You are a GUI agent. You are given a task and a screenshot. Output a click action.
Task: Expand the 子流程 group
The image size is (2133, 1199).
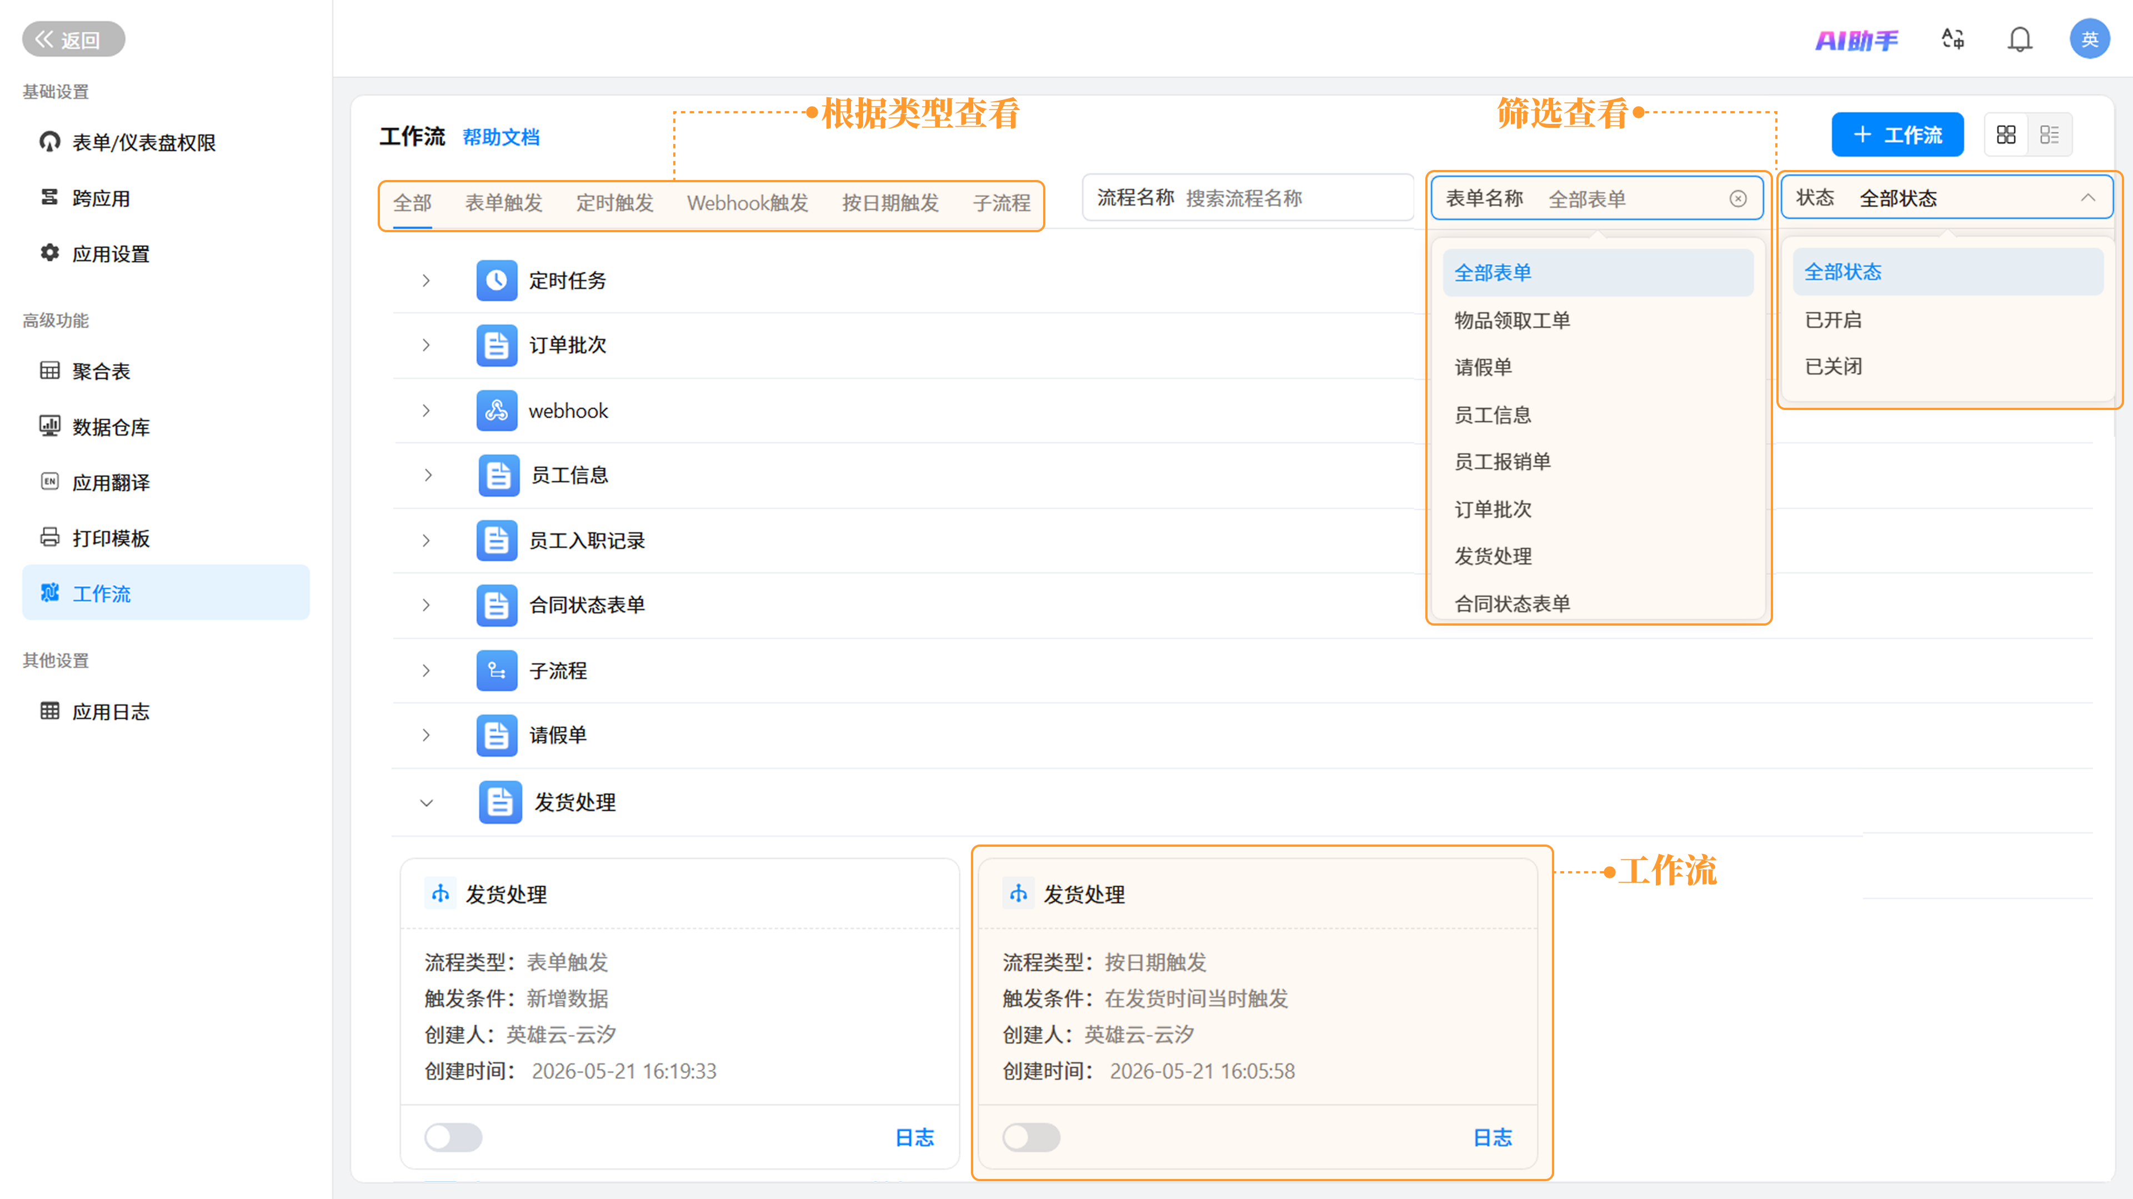click(x=425, y=670)
